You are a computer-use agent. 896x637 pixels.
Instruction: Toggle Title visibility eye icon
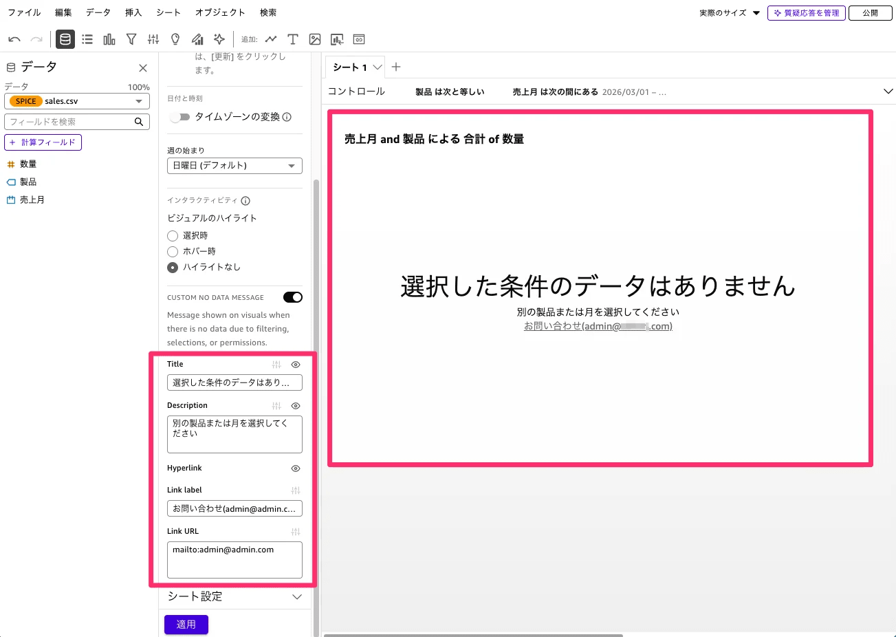click(296, 365)
